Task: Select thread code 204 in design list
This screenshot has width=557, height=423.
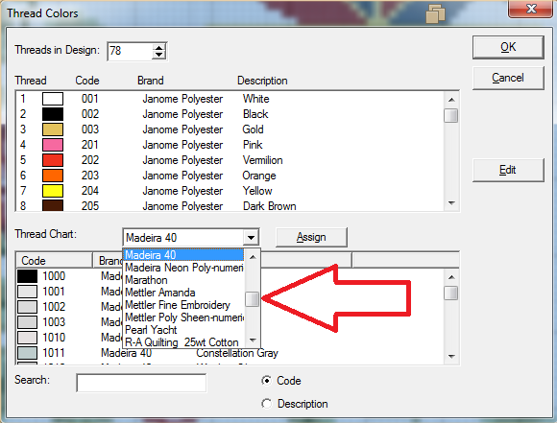Action: click(x=90, y=191)
